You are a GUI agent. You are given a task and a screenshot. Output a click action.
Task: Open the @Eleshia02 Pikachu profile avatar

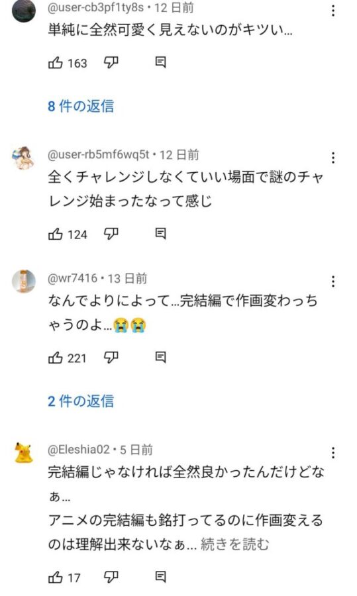[24, 452]
